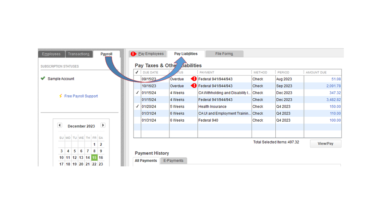Viewport: 382px width, 215px height.
Task: Open the Pay Liabilities tab
Action: (x=186, y=54)
